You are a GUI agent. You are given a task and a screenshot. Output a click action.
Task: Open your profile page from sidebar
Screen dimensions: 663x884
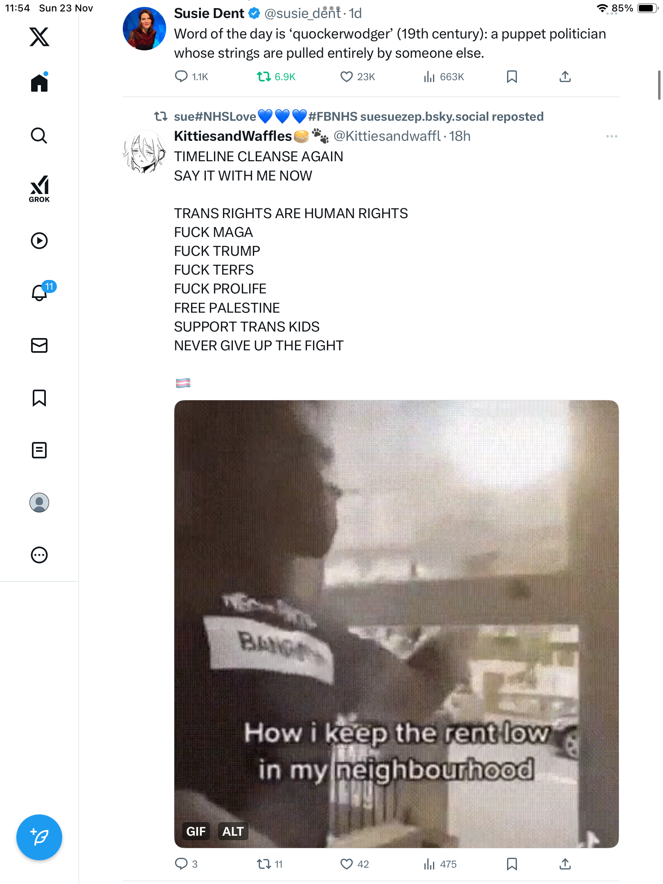tap(39, 503)
